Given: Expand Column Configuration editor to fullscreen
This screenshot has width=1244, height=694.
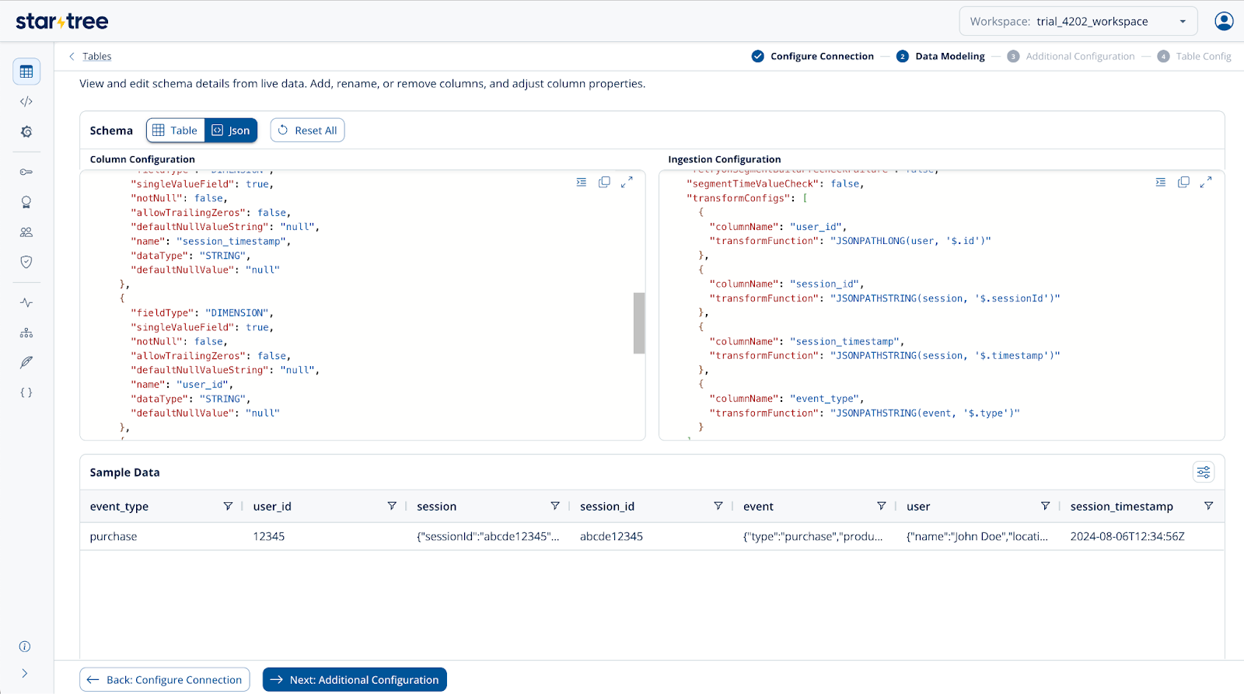Looking at the screenshot, I should coord(627,182).
